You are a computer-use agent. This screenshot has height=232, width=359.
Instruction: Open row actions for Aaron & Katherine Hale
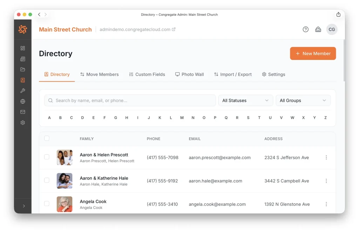coord(326,181)
